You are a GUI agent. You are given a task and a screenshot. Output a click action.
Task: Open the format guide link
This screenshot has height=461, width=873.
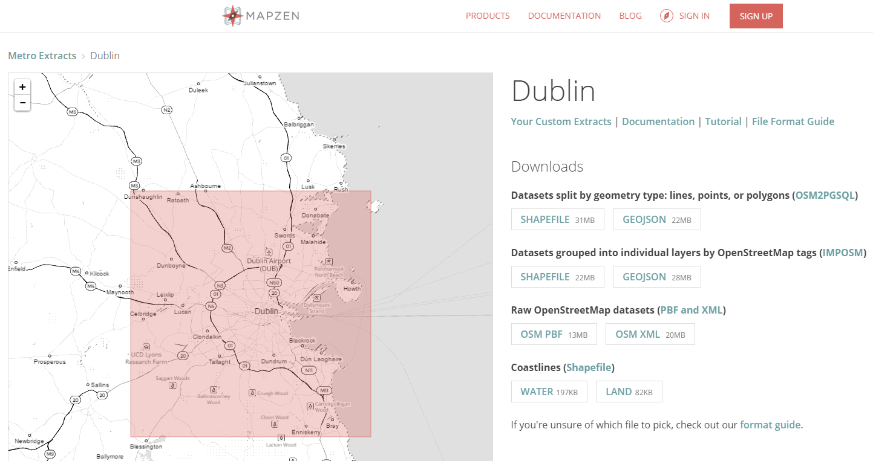point(770,425)
